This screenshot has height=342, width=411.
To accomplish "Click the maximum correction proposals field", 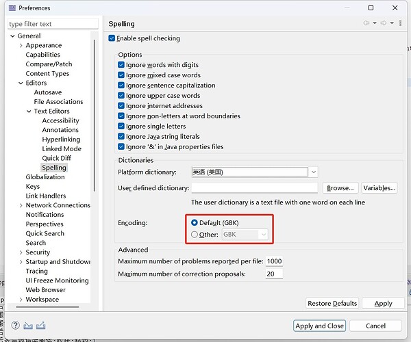I will point(274,274).
